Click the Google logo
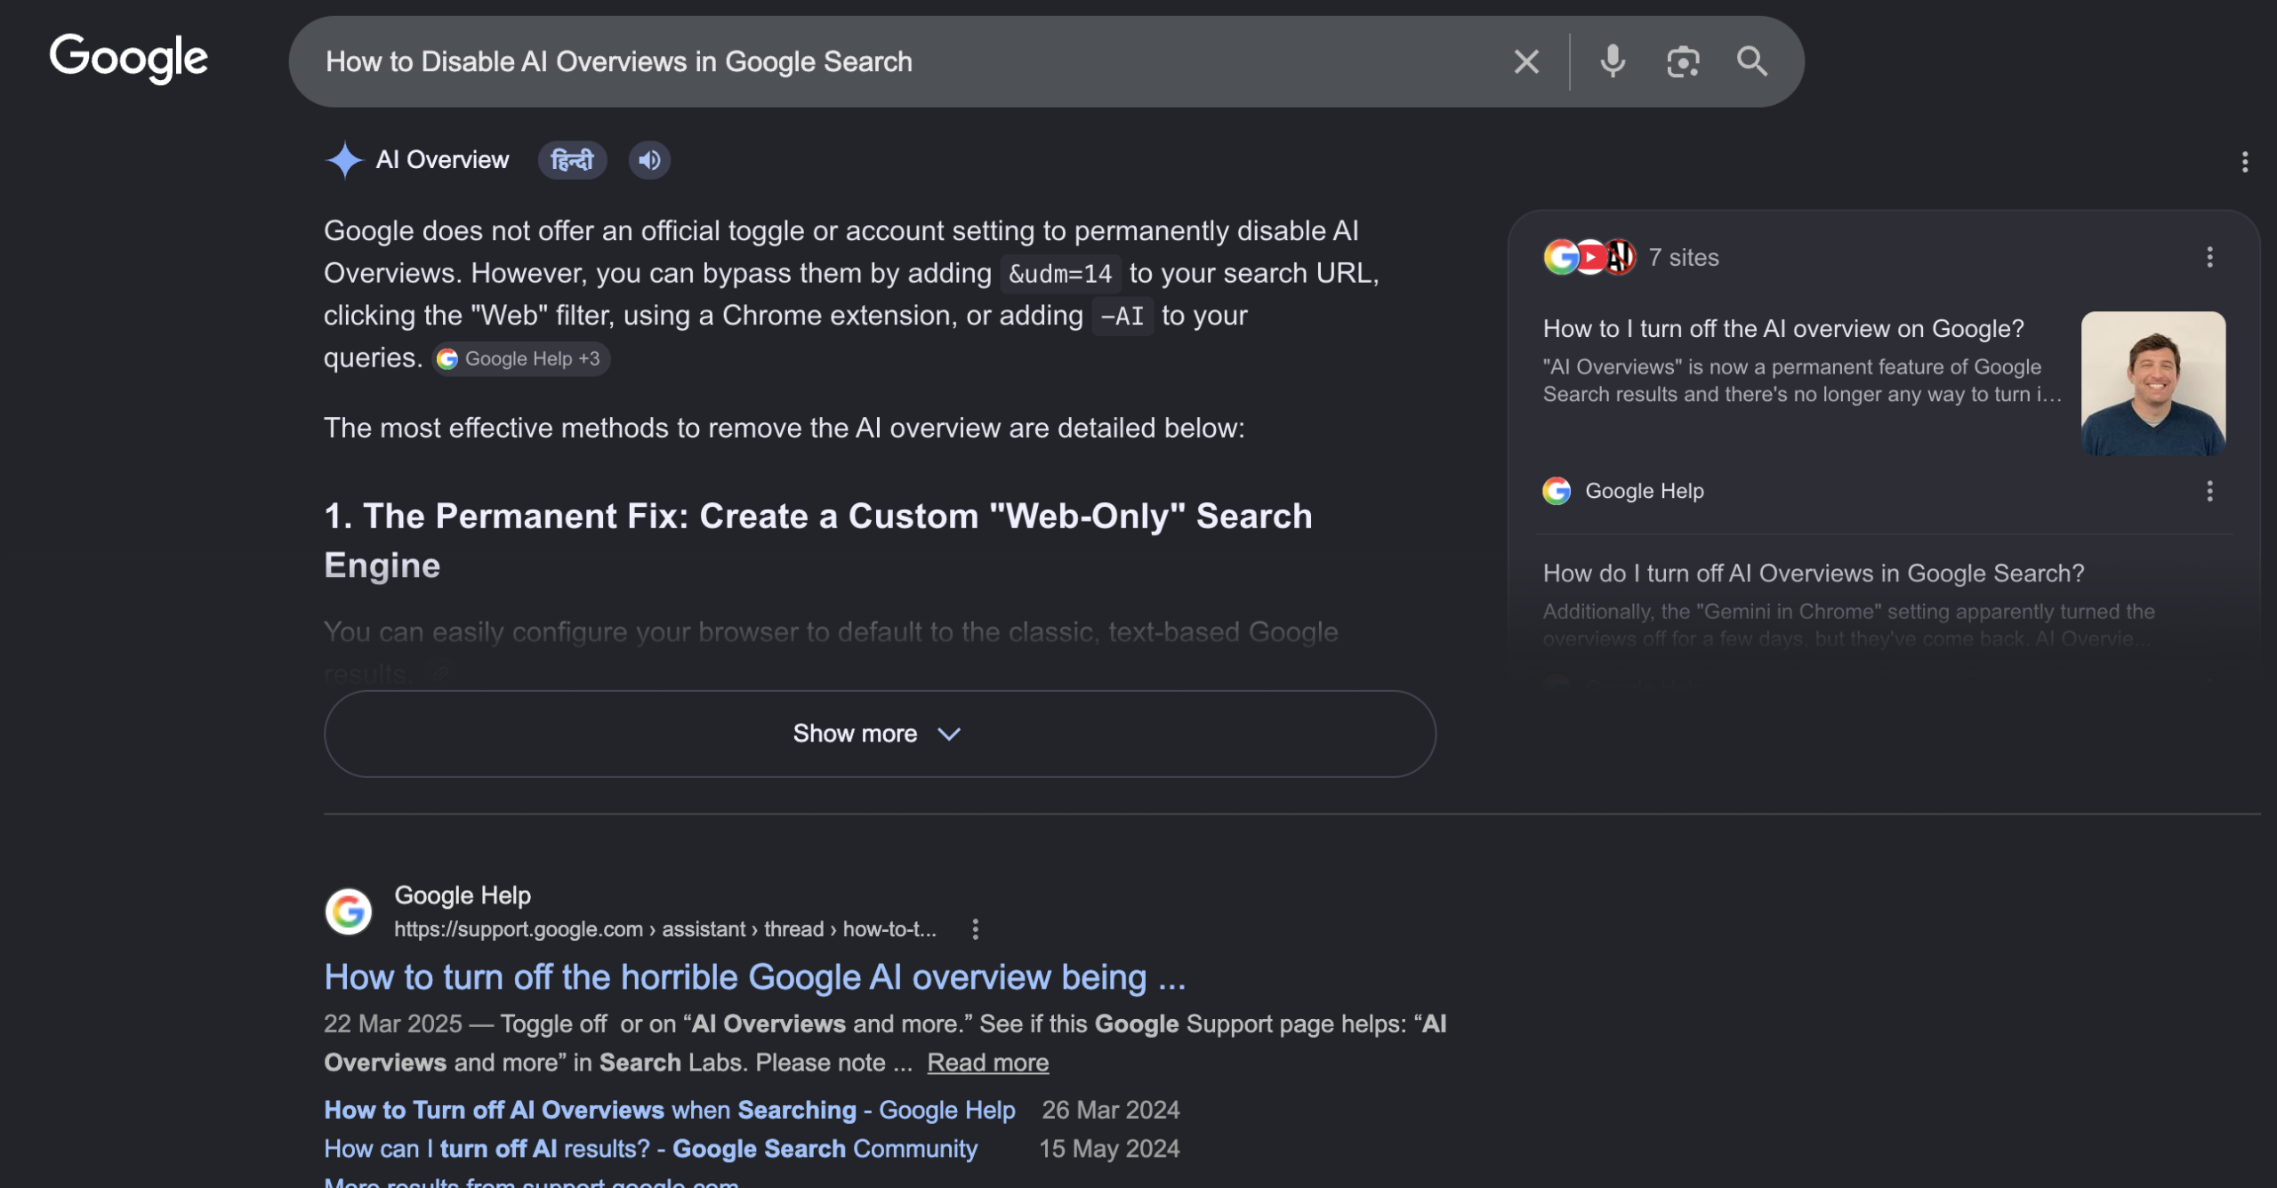Screen dimensions: 2277x1188 [128, 59]
